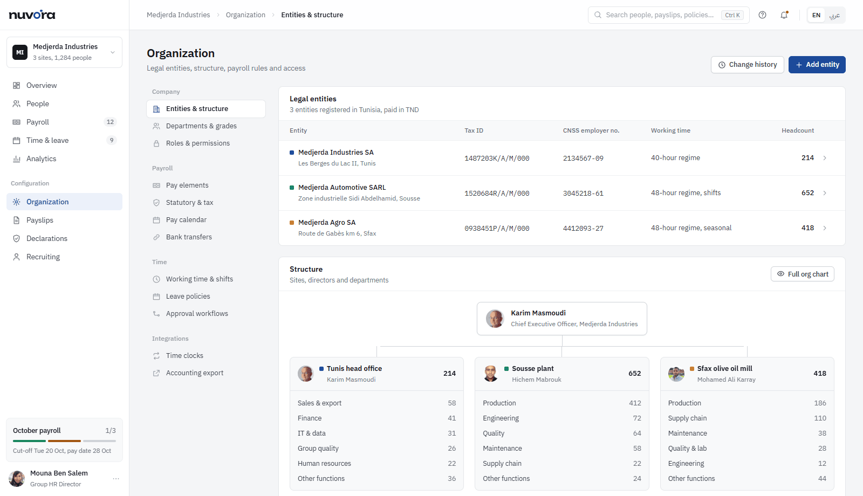The width and height of the screenshot is (863, 496).
Task: Expand Medjerda Industries SA row chevron
Action: coord(825,158)
